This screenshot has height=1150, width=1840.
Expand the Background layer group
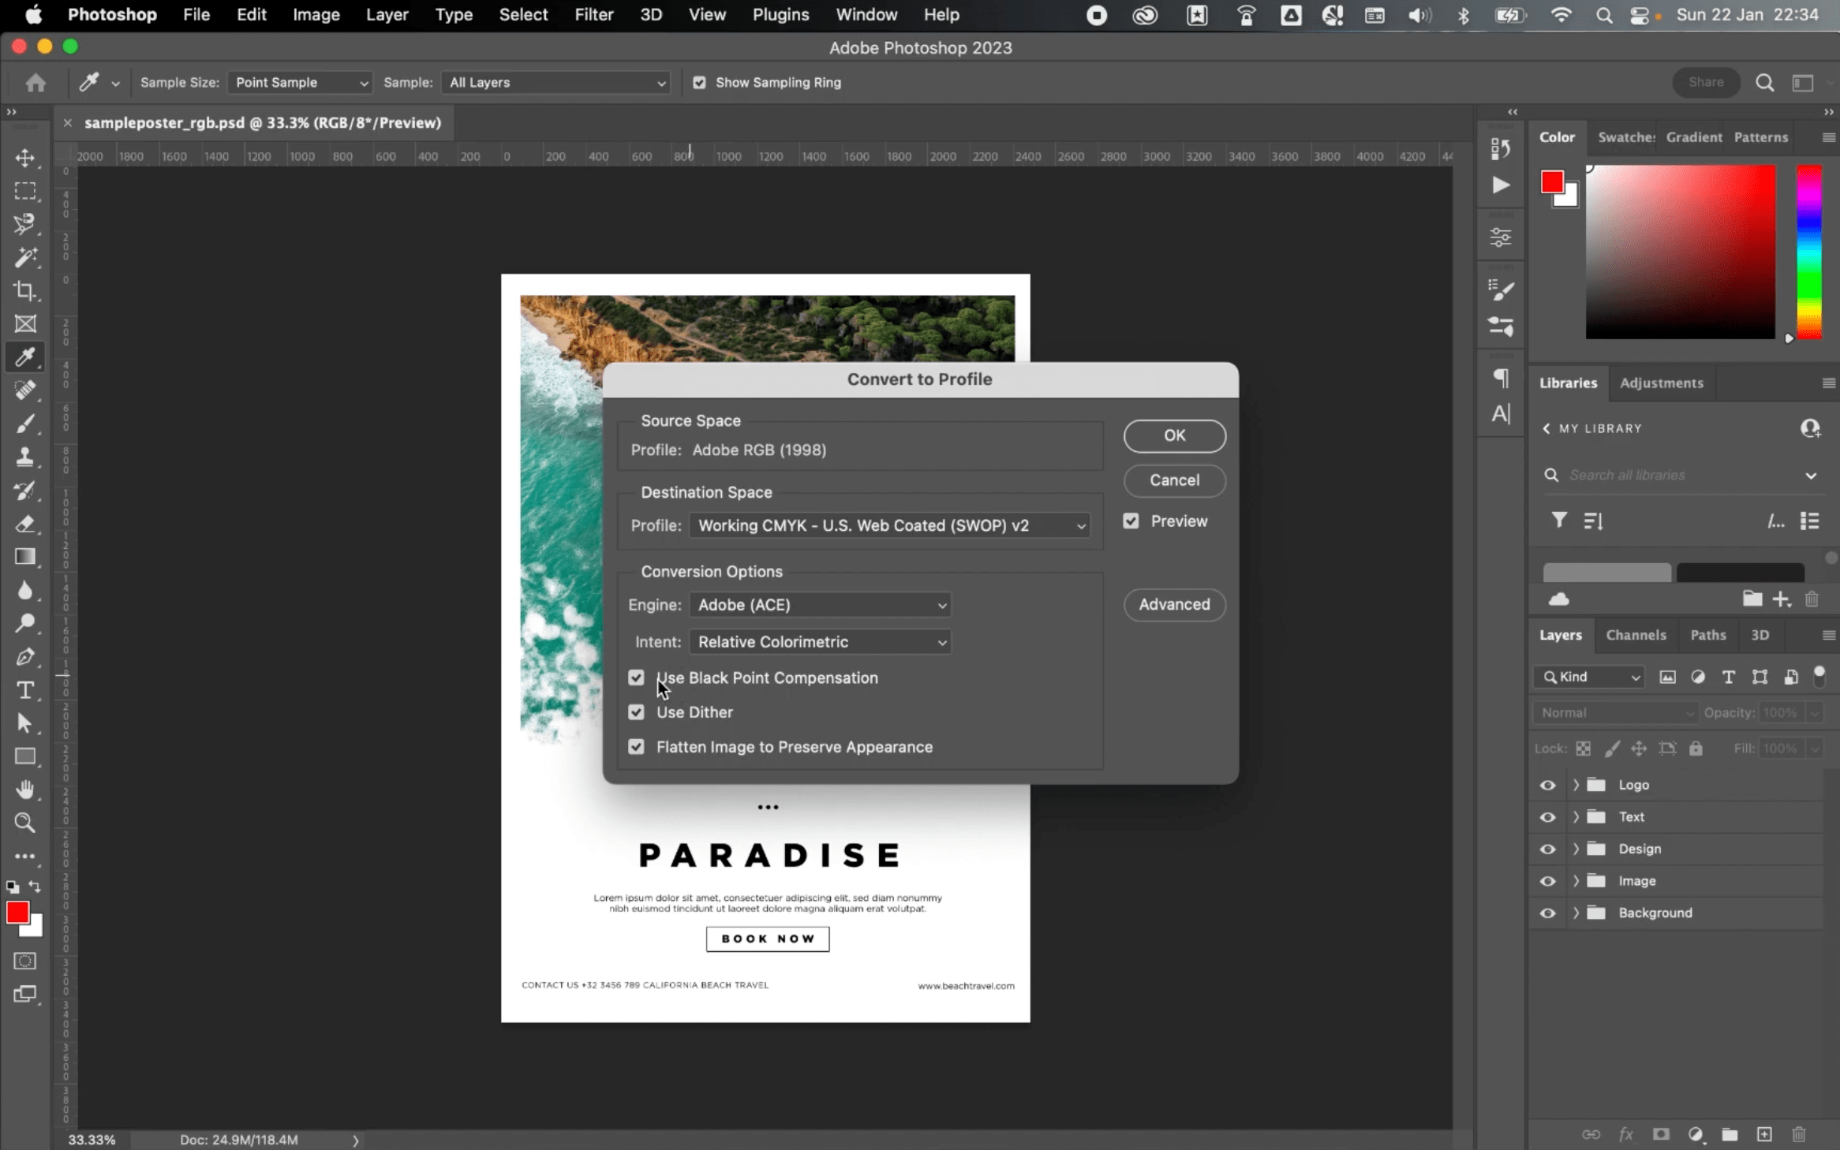pyautogui.click(x=1576, y=913)
